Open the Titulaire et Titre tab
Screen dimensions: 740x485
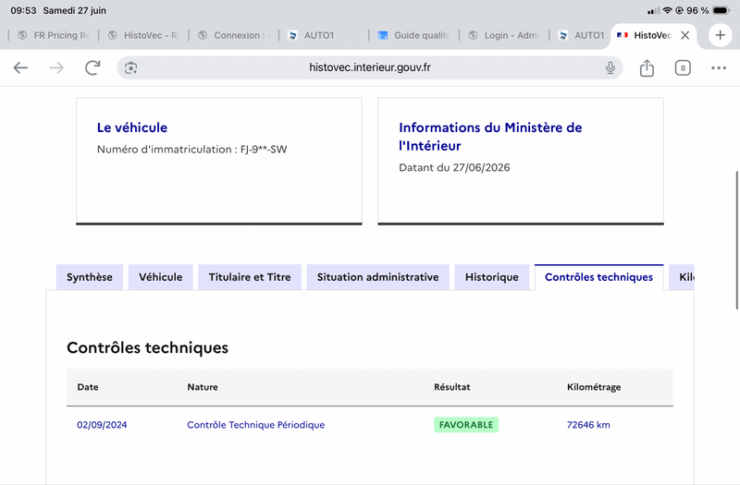250,277
